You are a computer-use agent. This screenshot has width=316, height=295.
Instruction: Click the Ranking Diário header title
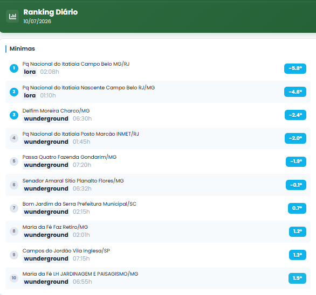tap(50, 12)
